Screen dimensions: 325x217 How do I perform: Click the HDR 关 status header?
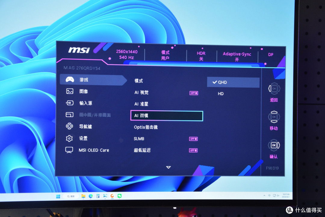tap(201, 56)
